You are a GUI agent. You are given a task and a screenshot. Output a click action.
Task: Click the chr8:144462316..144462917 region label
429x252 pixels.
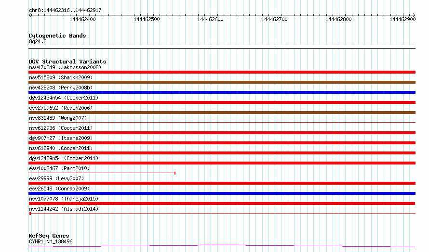(x=65, y=11)
